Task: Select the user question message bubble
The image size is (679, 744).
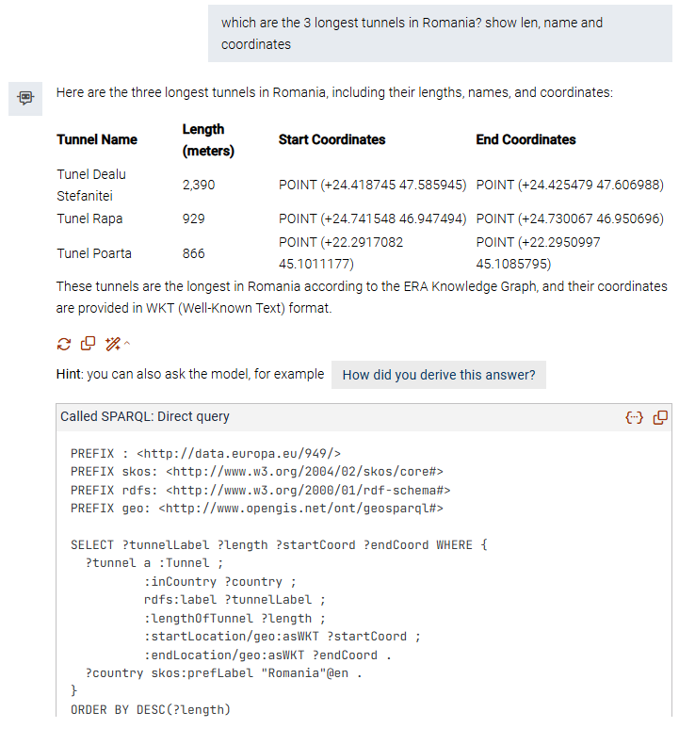Action: (x=440, y=34)
